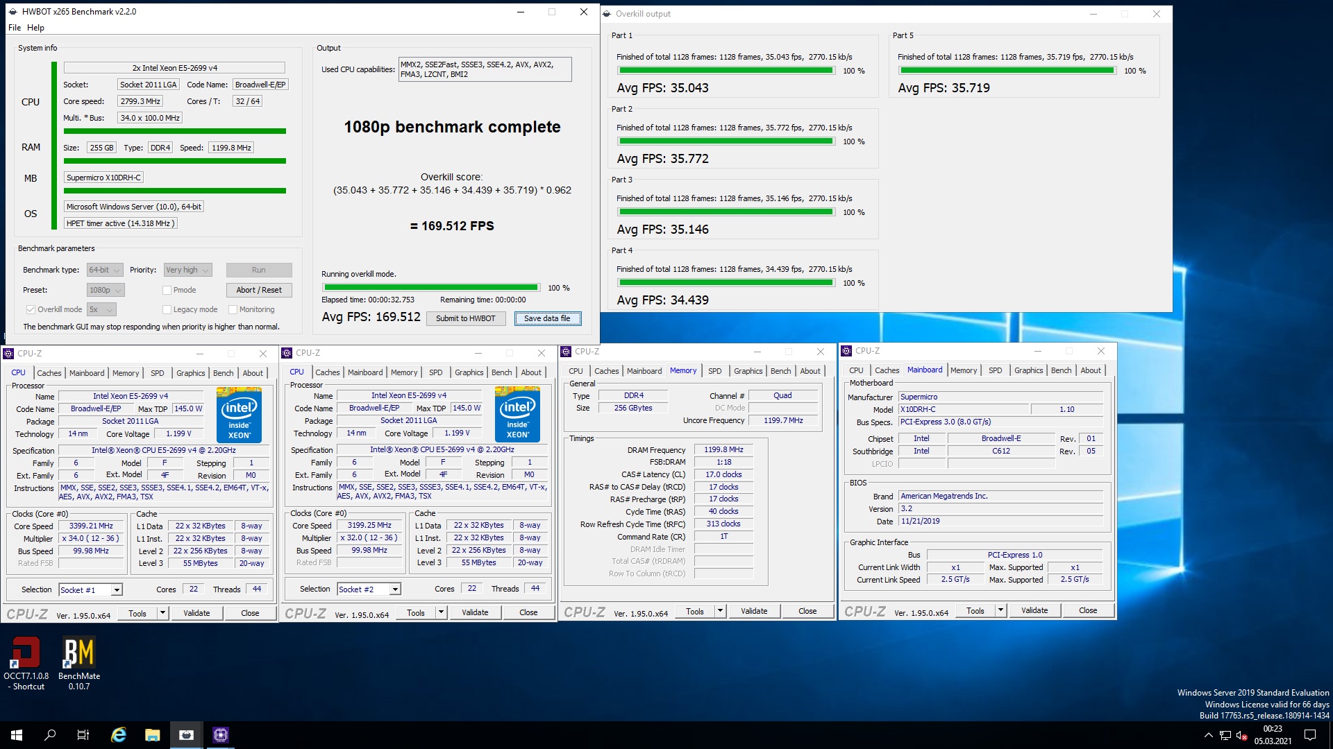Click the Running overkill mode progress bar
The image size is (1333, 749).
[x=430, y=287]
